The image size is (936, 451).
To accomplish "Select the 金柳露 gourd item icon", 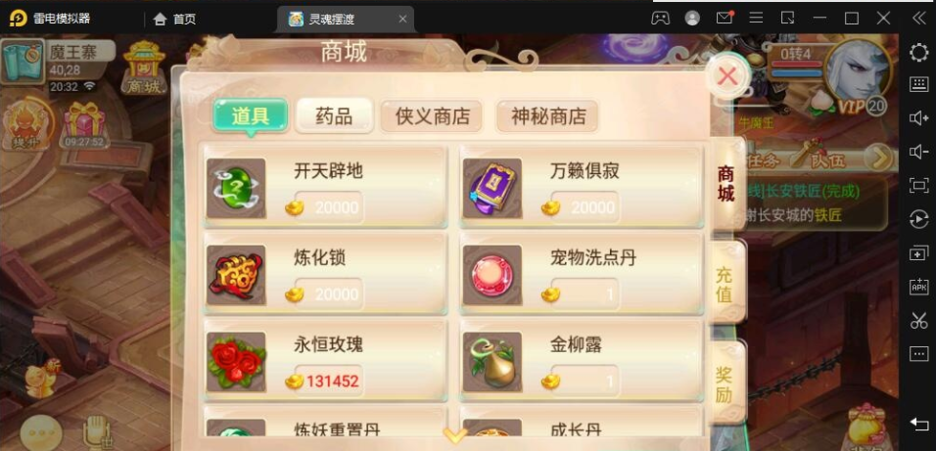I will pyautogui.click(x=491, y=362).
